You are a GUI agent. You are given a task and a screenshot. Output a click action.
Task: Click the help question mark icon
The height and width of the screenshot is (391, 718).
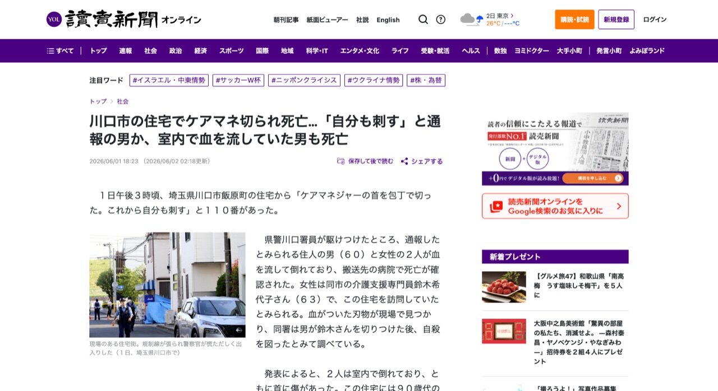click(x=441, y=20)
